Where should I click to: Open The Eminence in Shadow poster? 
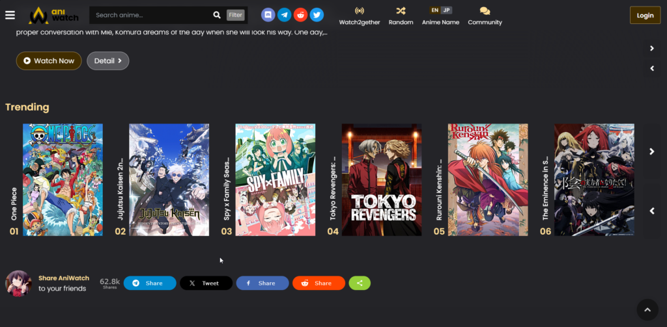click(594, 179)
